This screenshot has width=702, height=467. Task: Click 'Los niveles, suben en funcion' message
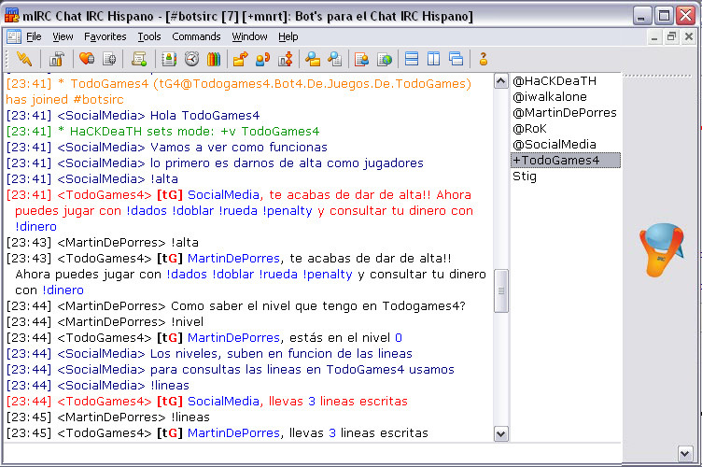click(281, 354)
